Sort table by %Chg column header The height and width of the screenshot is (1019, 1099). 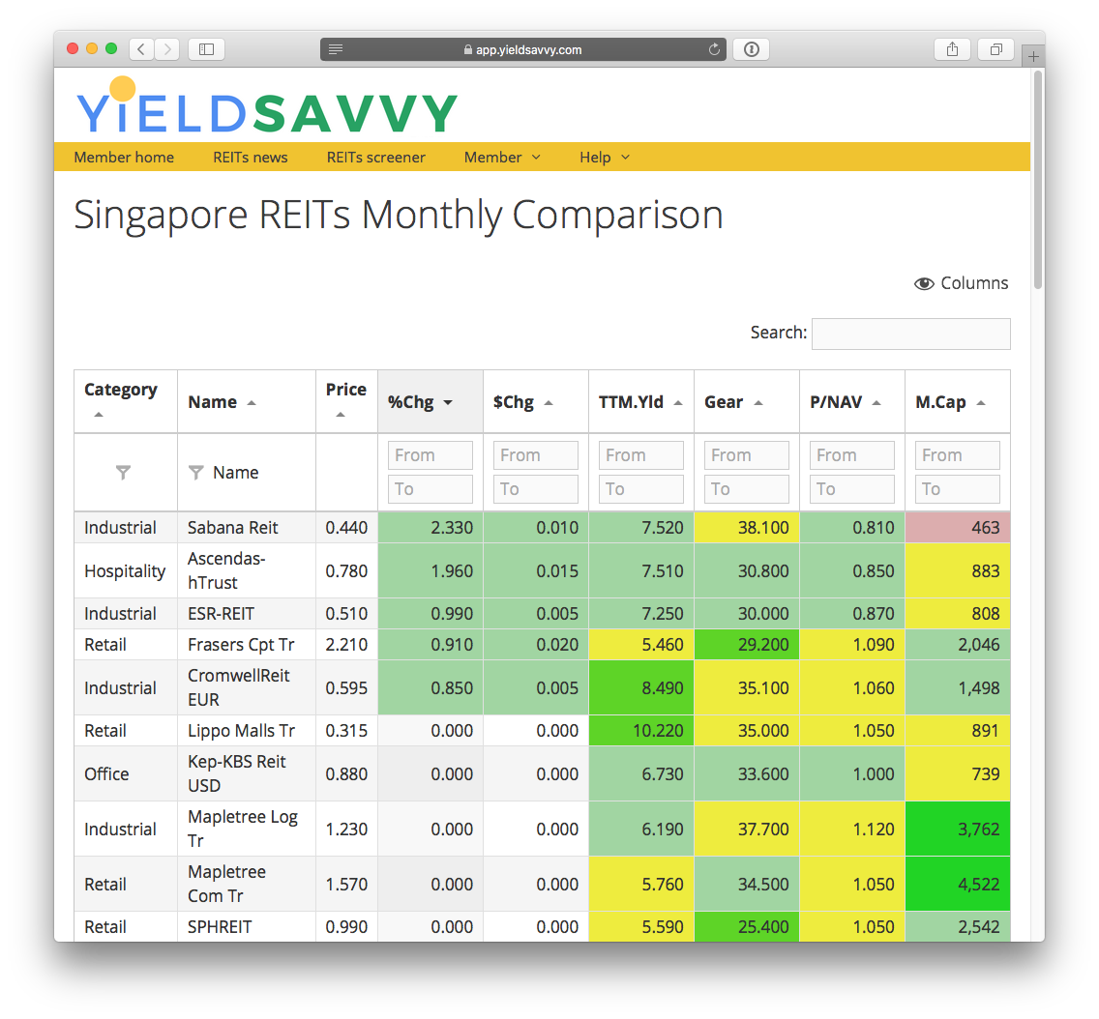click(x=420, y=402)
